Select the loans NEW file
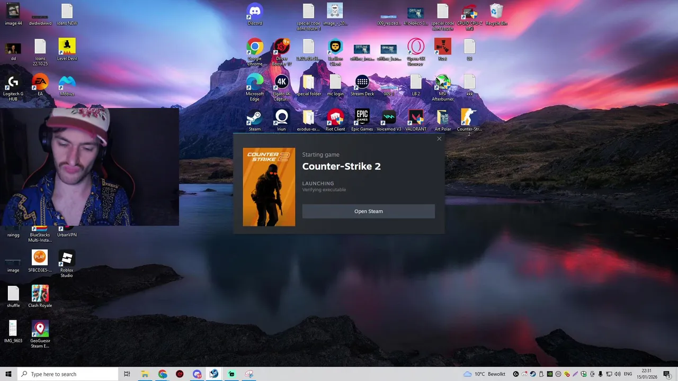The height and width of the screenshot is (381, 678). 67,14
